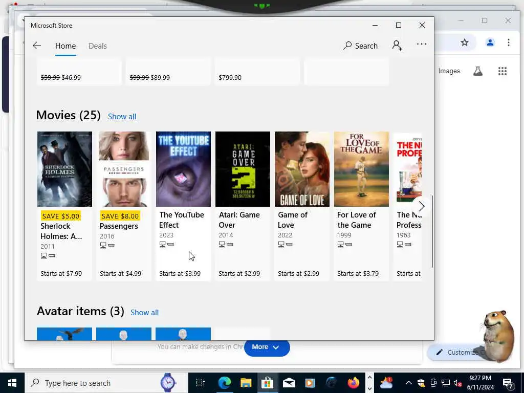Click the wristwatch icon in the taskbar search box
This screenshot has height=393, width=524.
167,383
